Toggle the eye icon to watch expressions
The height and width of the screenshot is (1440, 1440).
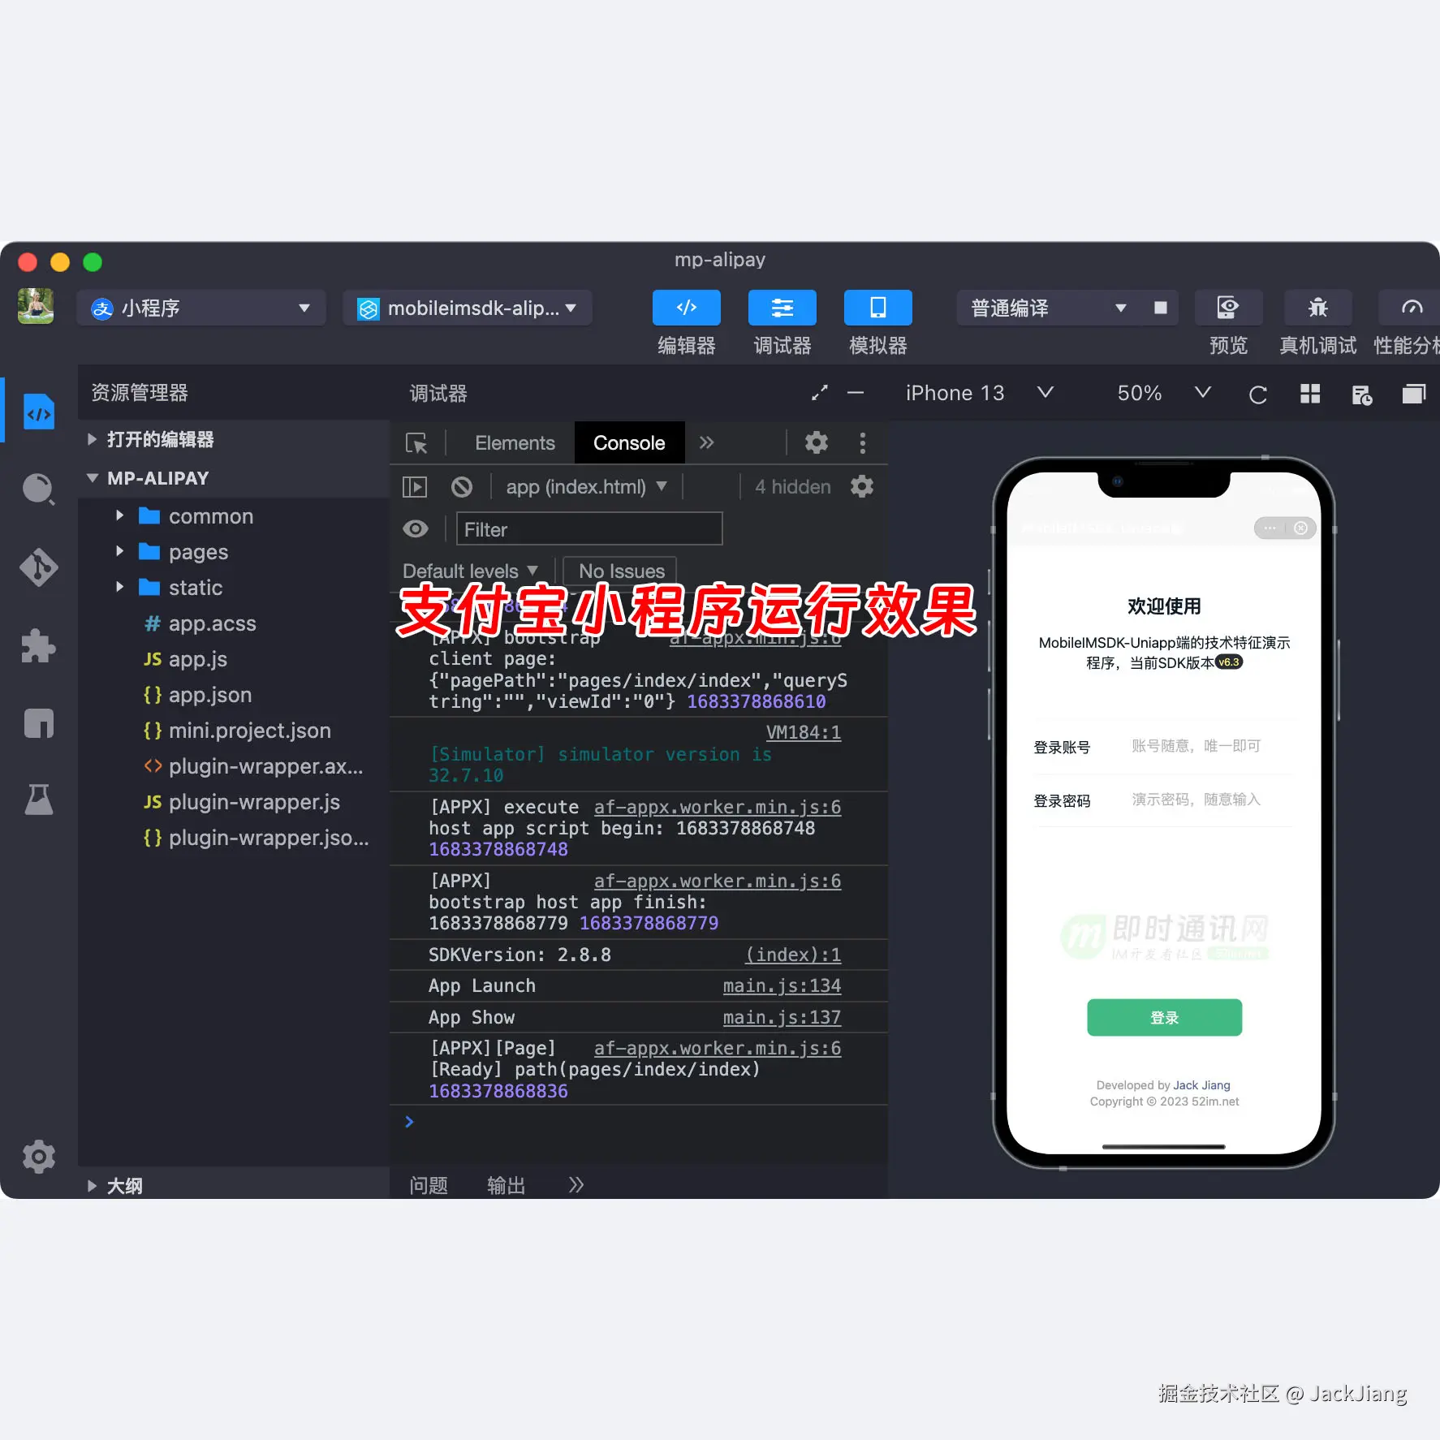416,528
